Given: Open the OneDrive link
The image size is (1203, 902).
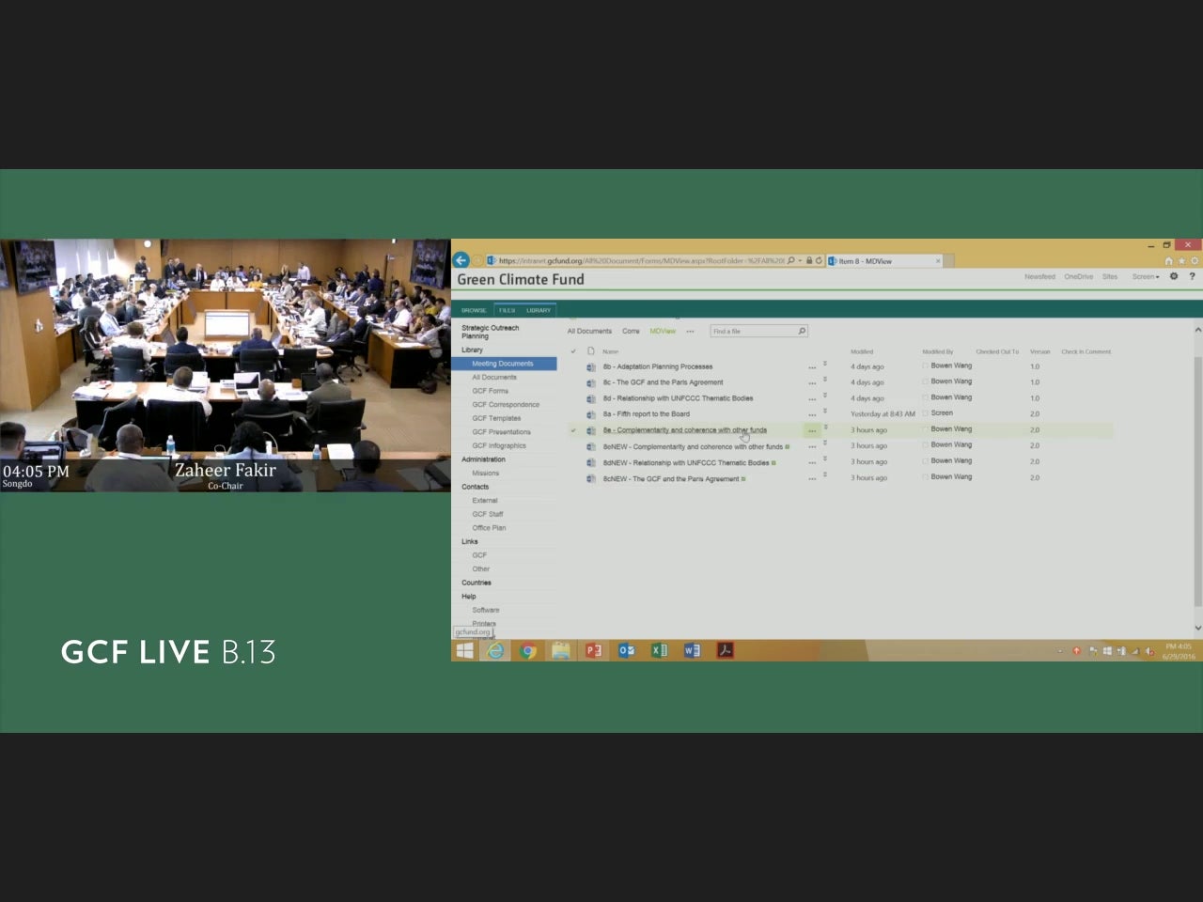Looking at the screenshot, I should [x=1079, y=276].
